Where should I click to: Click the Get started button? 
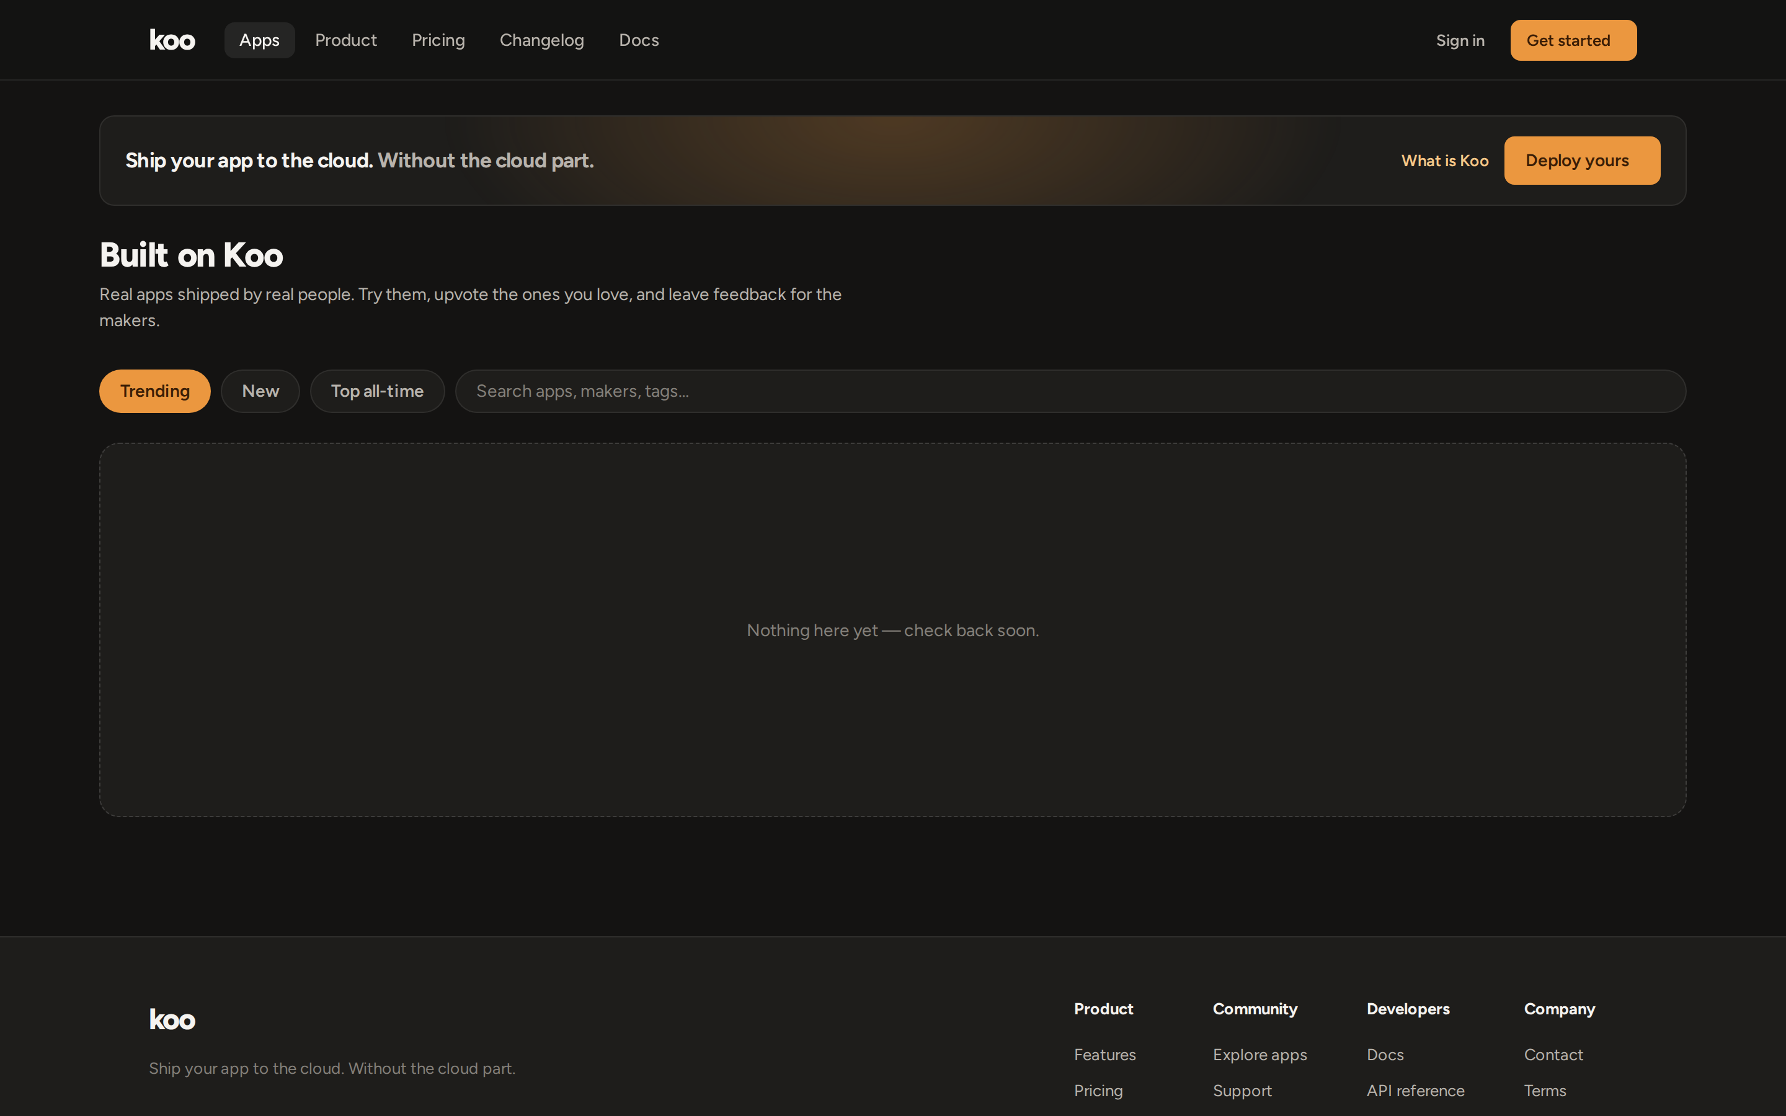click(x=1573, y=40)
